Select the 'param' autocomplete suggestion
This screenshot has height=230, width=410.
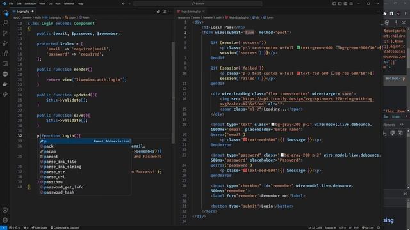pos(85,151)
